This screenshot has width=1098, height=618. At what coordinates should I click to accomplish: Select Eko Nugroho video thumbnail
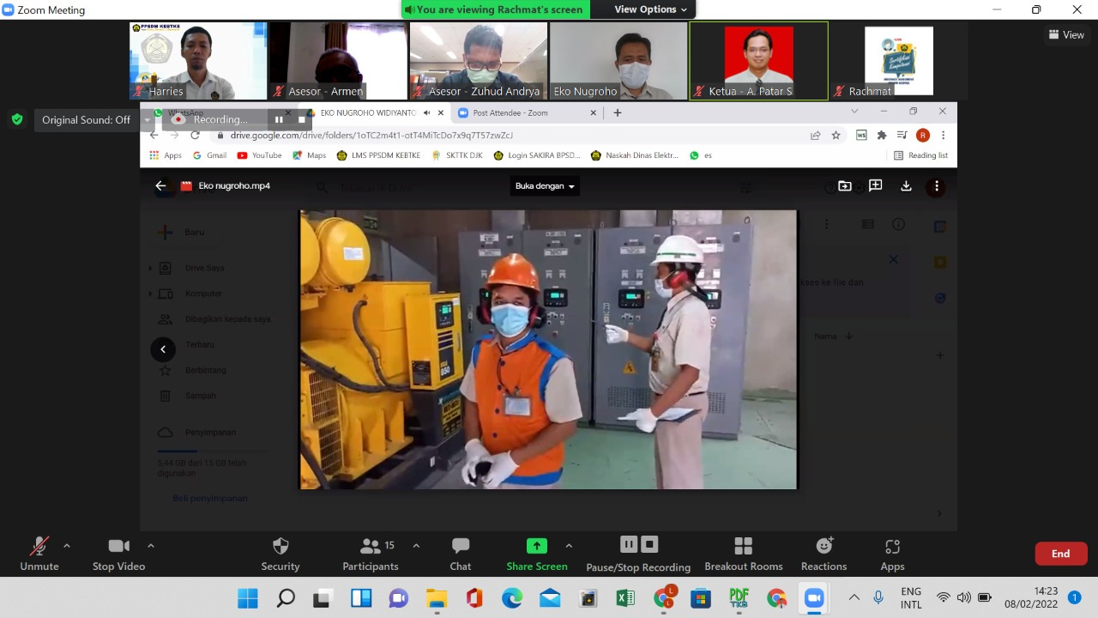[x=618, y=61]
